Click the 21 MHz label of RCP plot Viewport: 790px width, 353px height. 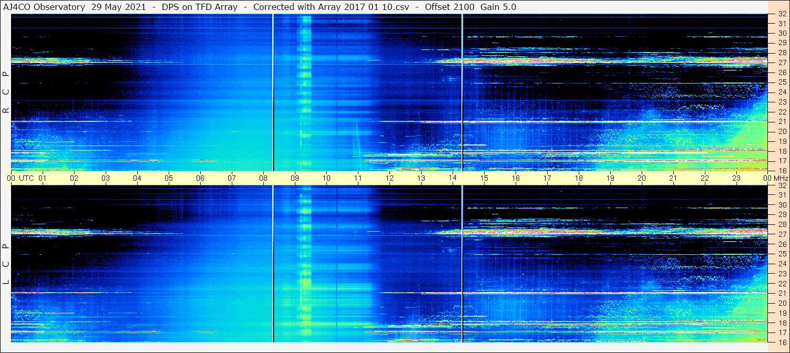(782, 121)
